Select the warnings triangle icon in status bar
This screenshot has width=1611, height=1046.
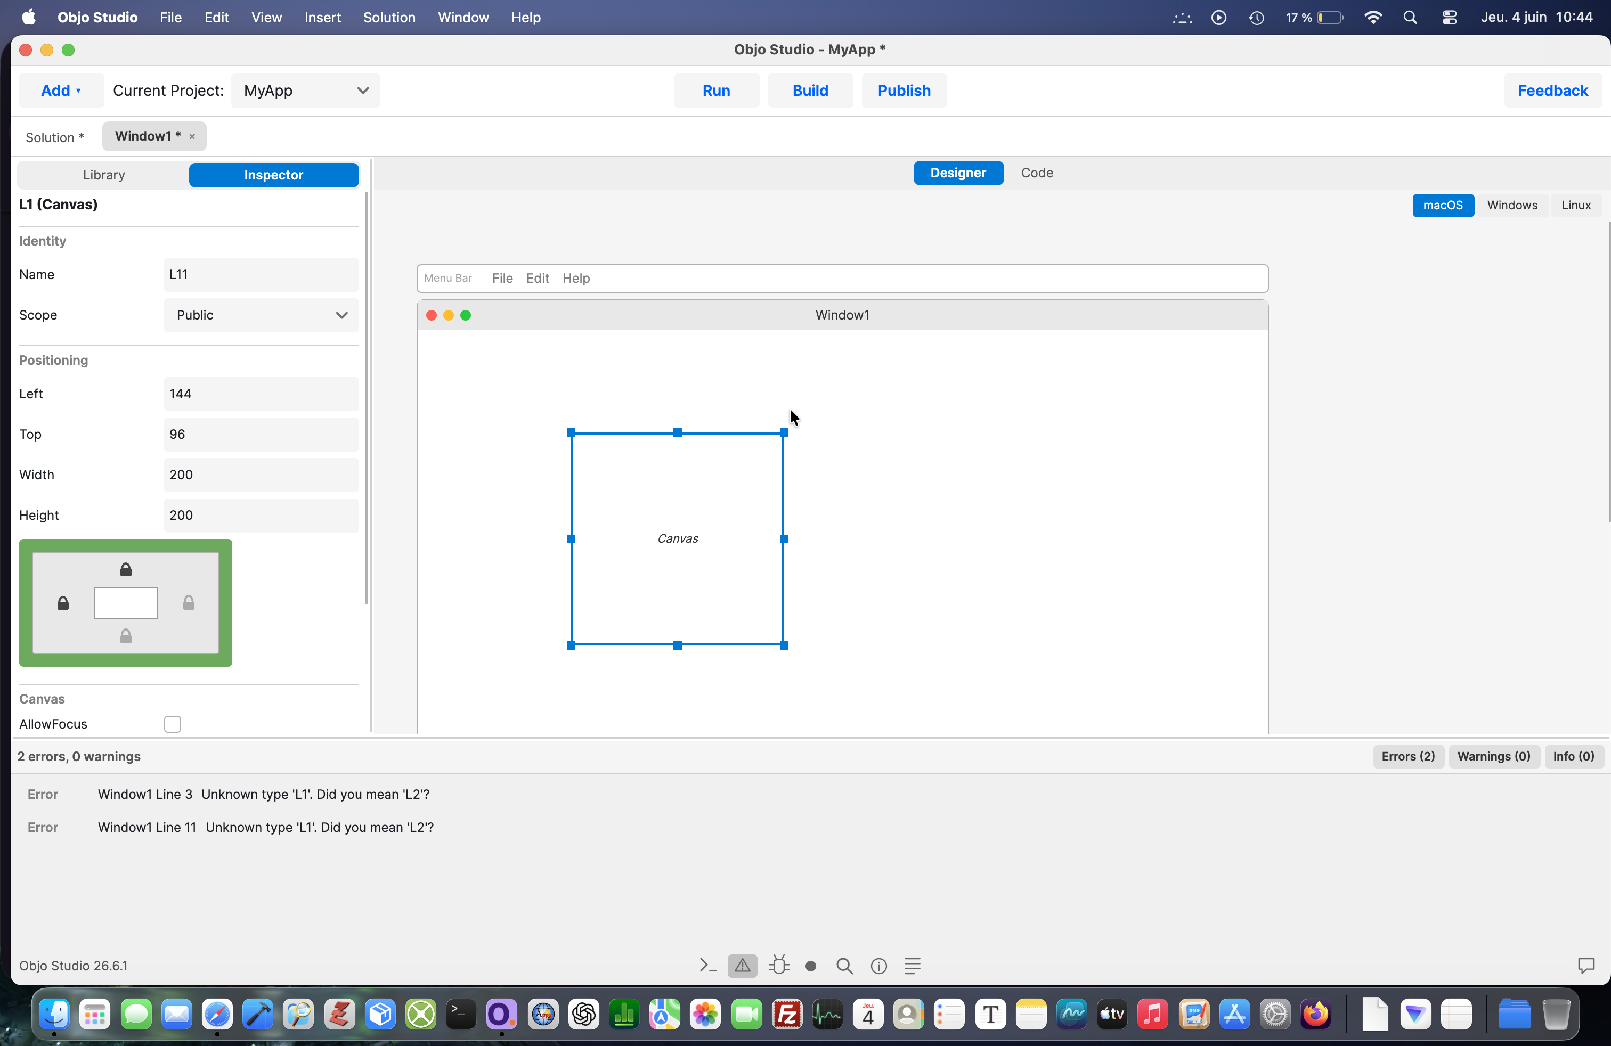pyautogui.click(x=742, y=966)
